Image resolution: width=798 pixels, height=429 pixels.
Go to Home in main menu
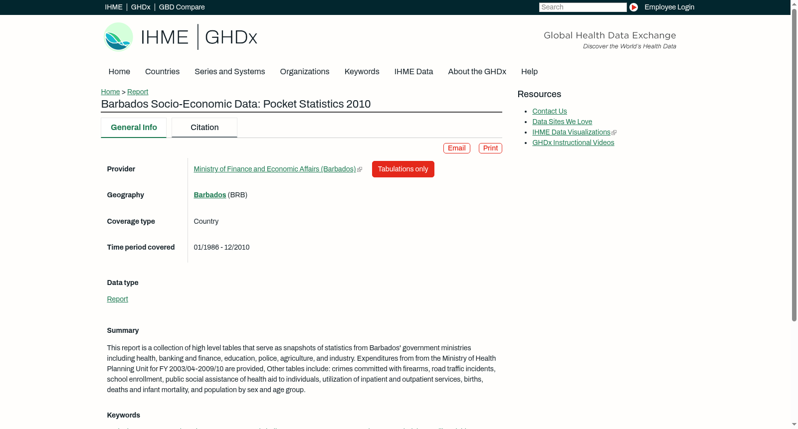pyautogui.click(x=119, y=72)
